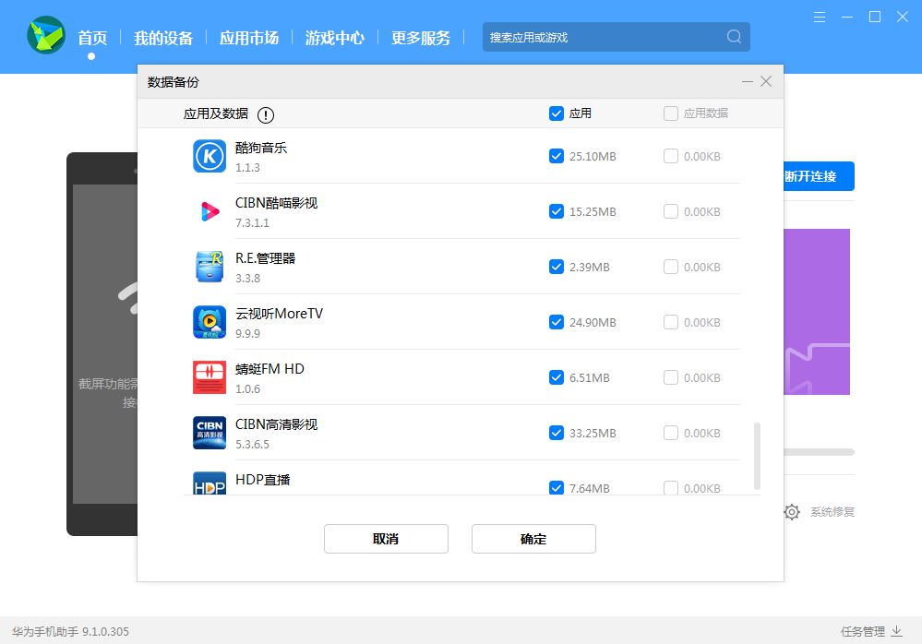
Task: Uncheck the 应用 select-all checkbox
Action: coord(556,113)
